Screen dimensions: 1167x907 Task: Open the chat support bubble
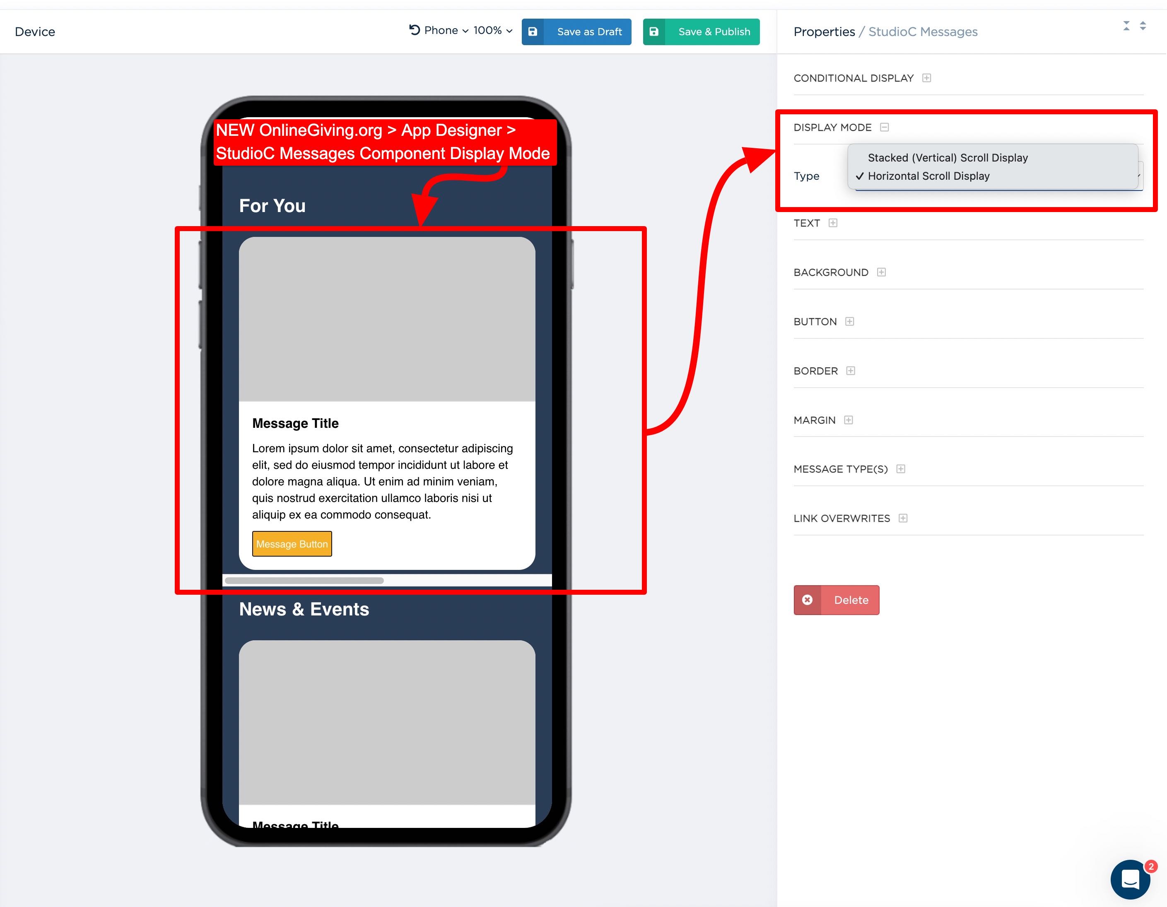(1131, 879)
